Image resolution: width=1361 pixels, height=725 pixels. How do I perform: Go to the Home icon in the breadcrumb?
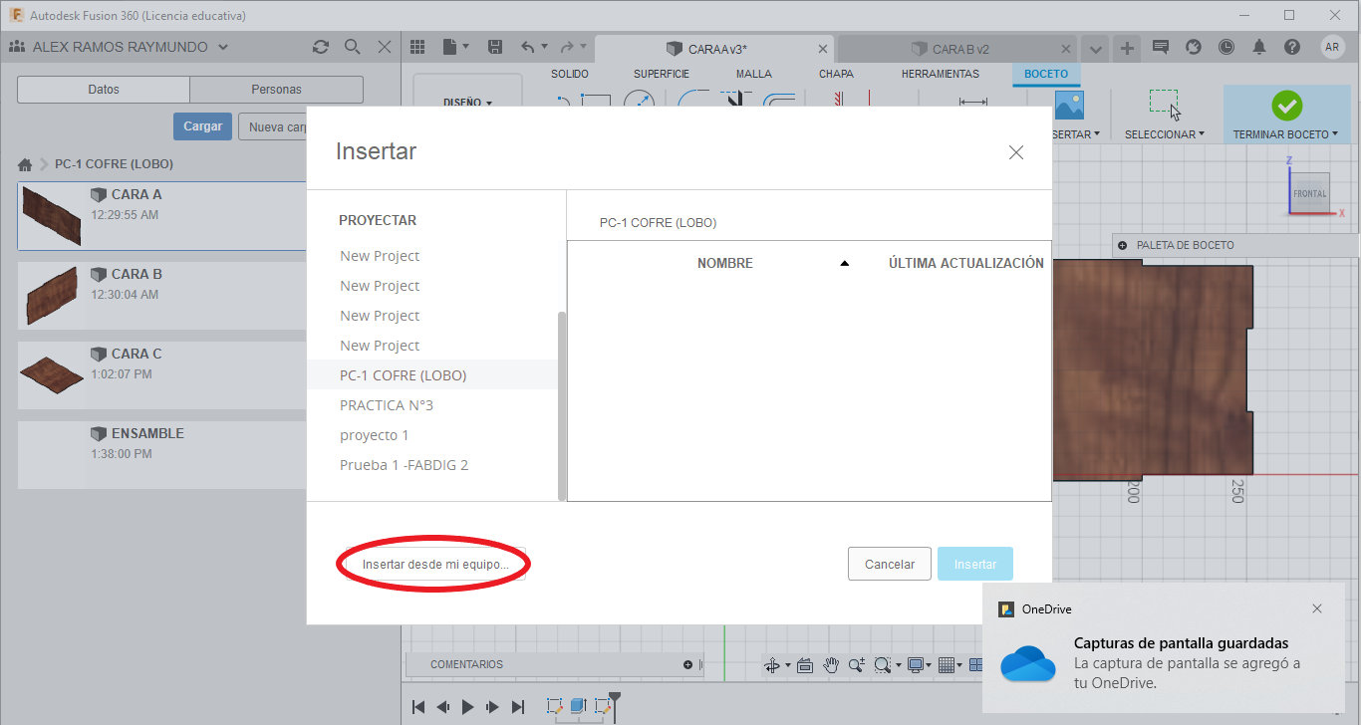(x=25, y=164)
